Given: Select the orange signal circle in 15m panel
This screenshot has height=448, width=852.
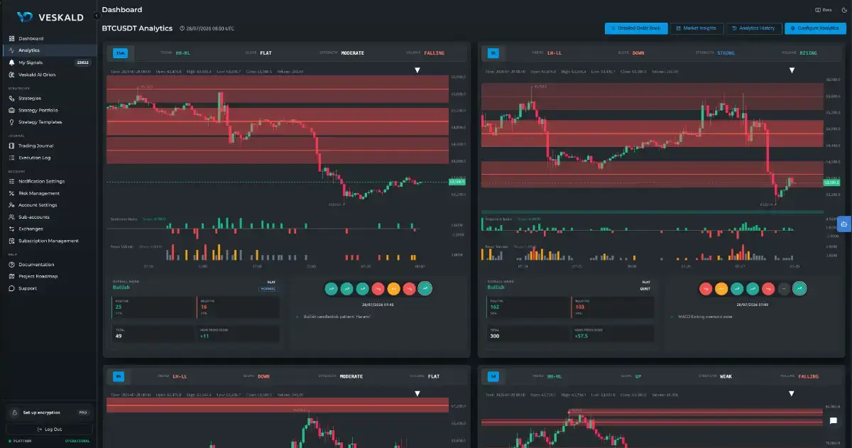Looking at the screenshot, I should [x=393, y=288].
